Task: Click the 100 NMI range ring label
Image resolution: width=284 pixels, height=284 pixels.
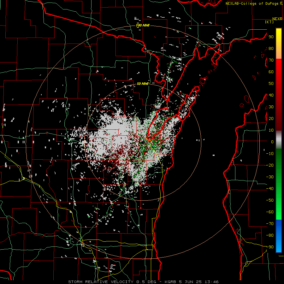Action: click(x=143, y=25)
